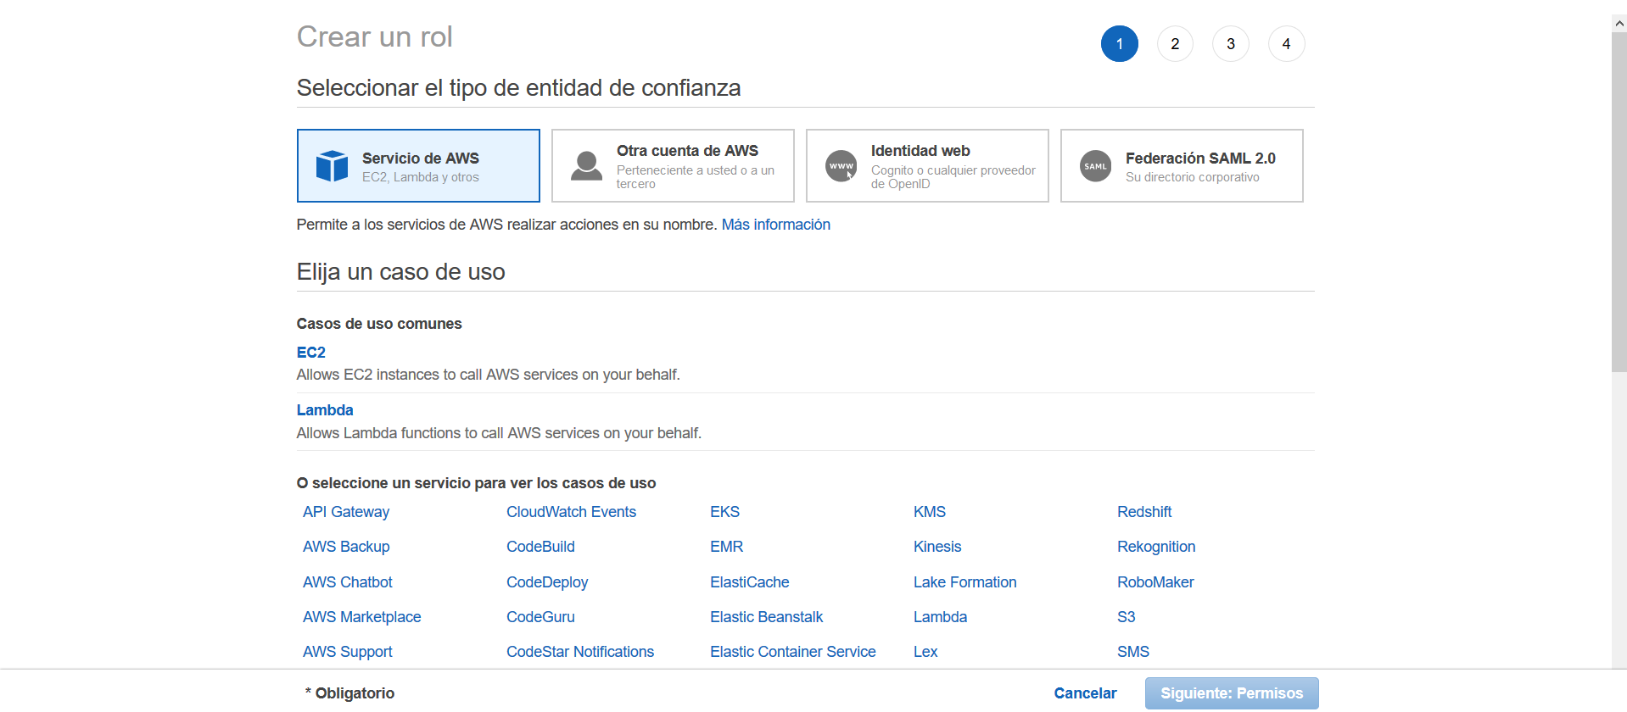
Task: Choose the Lake Formation service
Action: 964,582
